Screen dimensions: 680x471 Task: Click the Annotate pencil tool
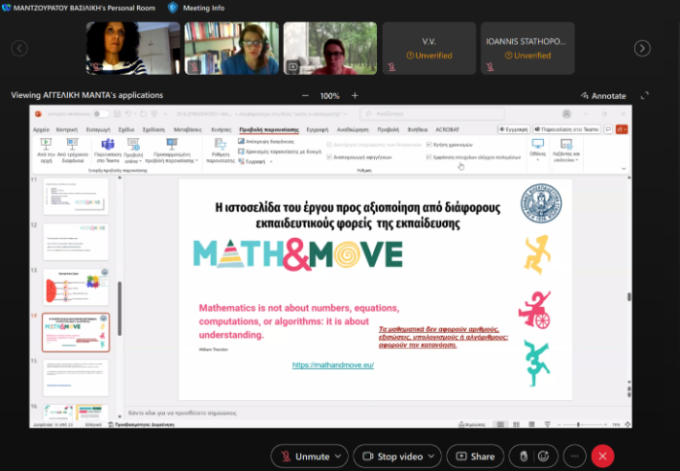pyautogui.click(x=603, y=96)
